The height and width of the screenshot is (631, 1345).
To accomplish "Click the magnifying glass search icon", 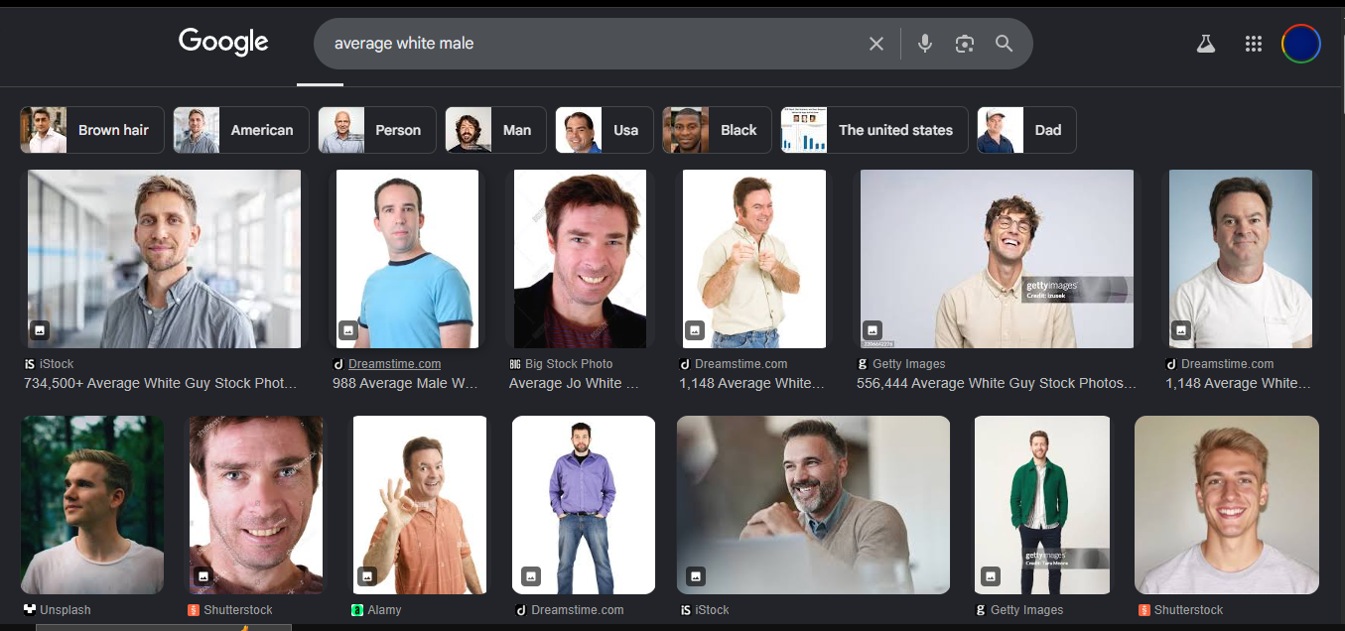I will coord(1005,44).
